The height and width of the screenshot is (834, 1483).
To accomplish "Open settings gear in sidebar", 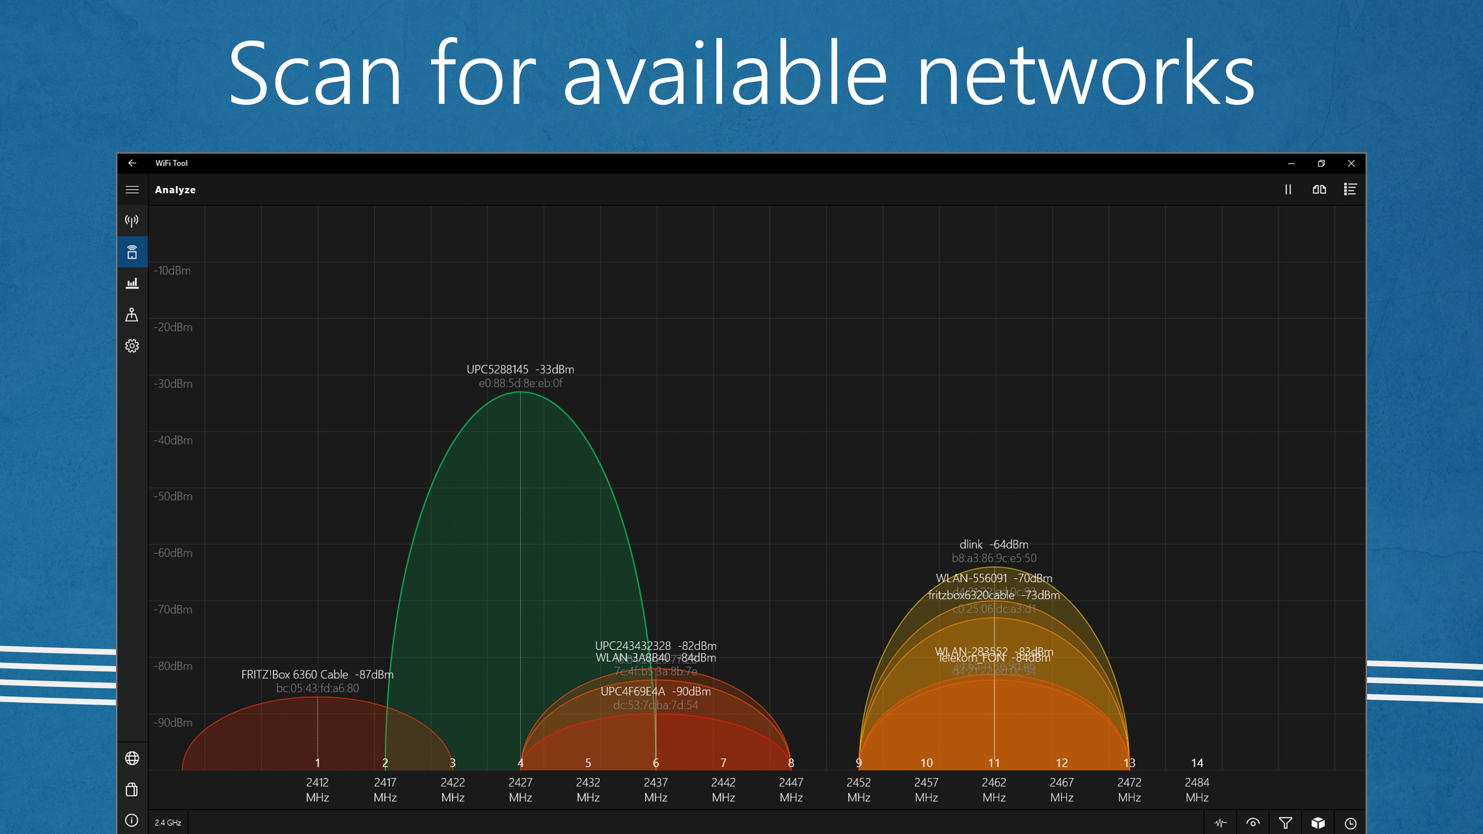I will tap(132, 345).
